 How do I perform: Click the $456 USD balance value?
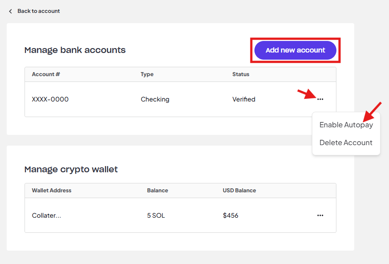point(230,215)
